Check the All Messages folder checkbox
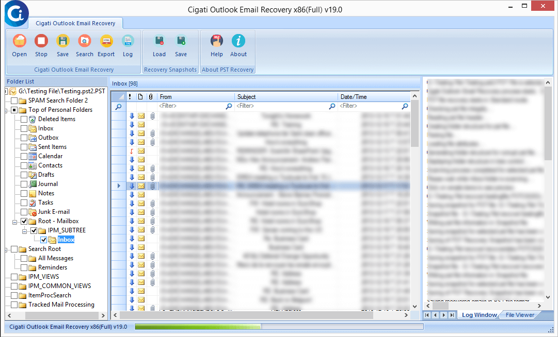 [x=24, y=258]
